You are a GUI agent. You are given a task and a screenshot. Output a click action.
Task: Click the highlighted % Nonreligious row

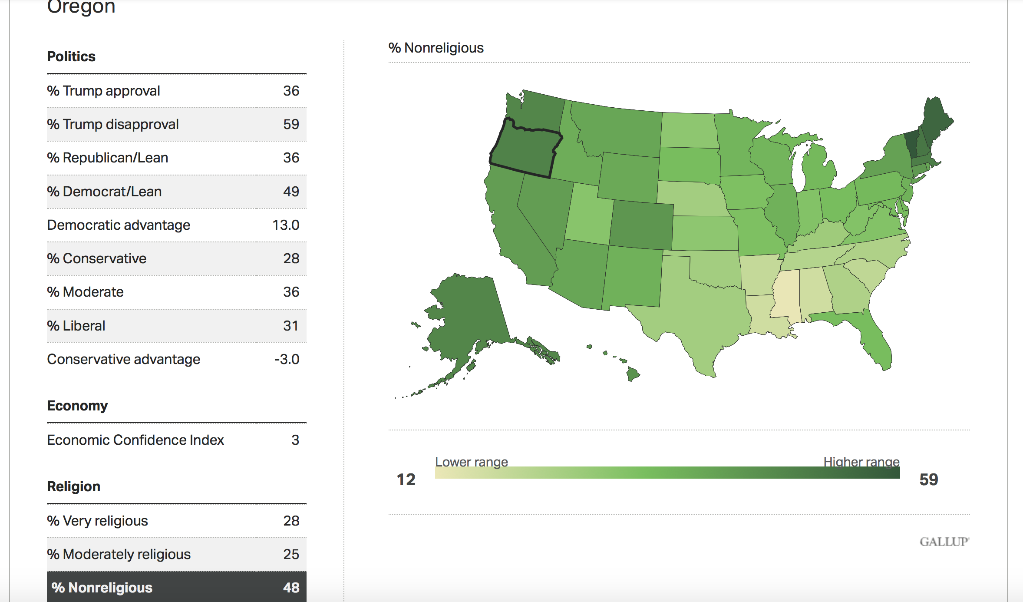coord(176,587)
